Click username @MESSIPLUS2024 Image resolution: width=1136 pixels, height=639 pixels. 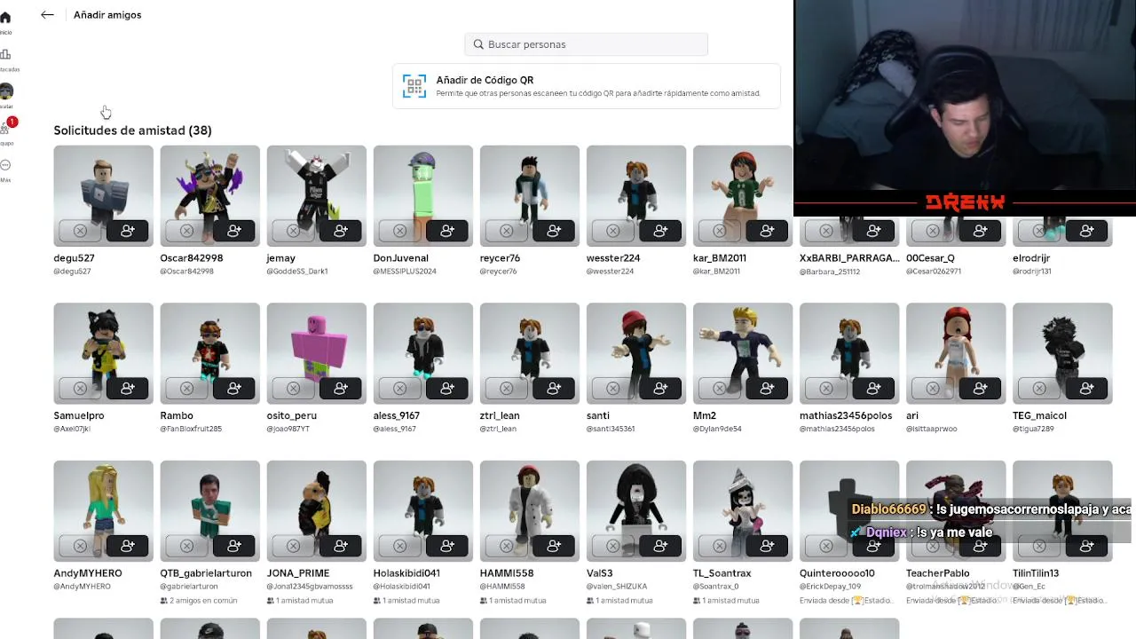click(405, 272)
